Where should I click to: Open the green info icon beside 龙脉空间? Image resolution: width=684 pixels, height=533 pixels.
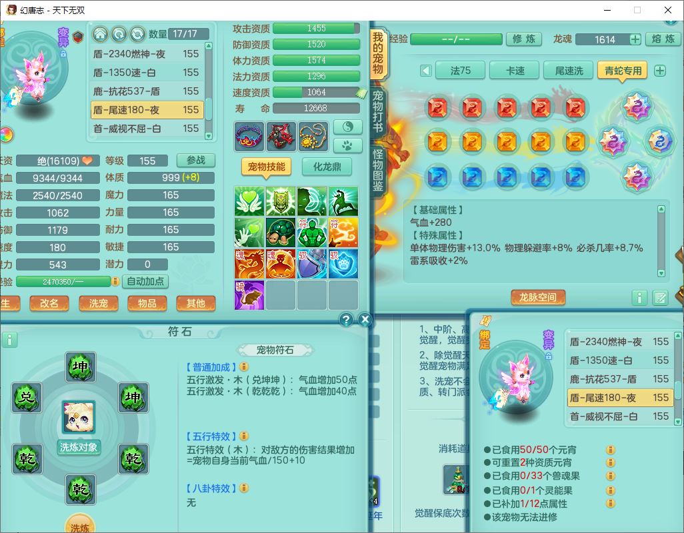[x=639, y=297]
